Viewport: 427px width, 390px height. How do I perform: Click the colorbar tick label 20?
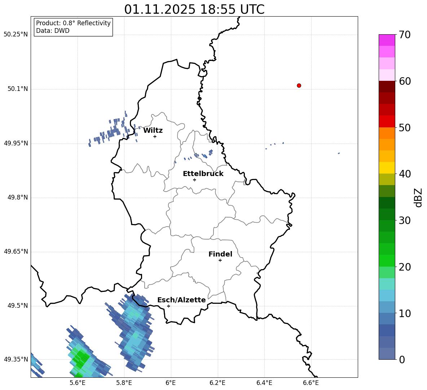coord(405,267)
